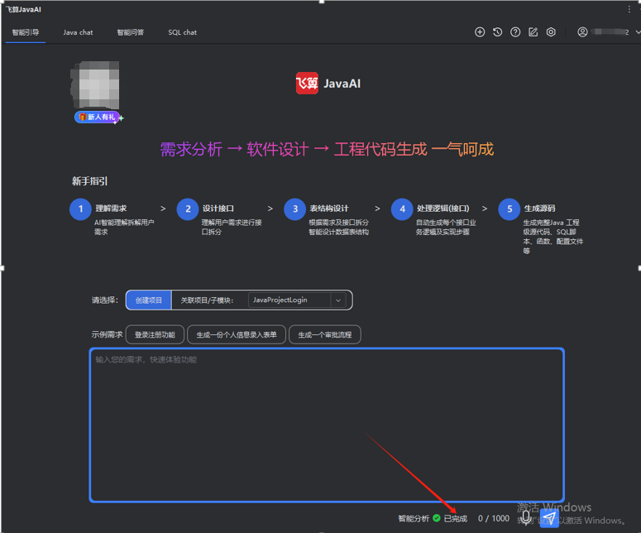Click the 创建项目 button
641x533 pixels.
[x=149, y=300]
